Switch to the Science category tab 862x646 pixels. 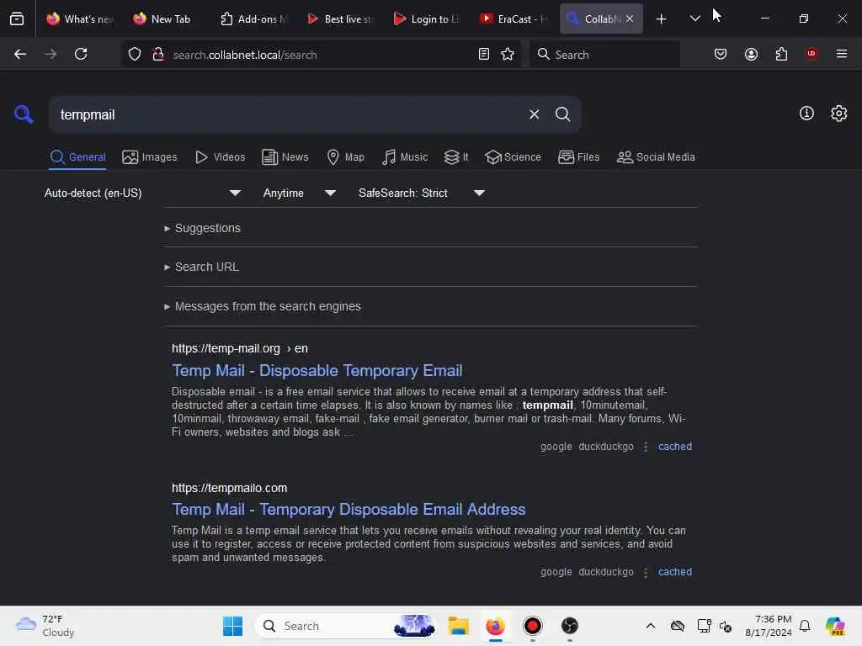pyautogui.click(x=513, y=157)
